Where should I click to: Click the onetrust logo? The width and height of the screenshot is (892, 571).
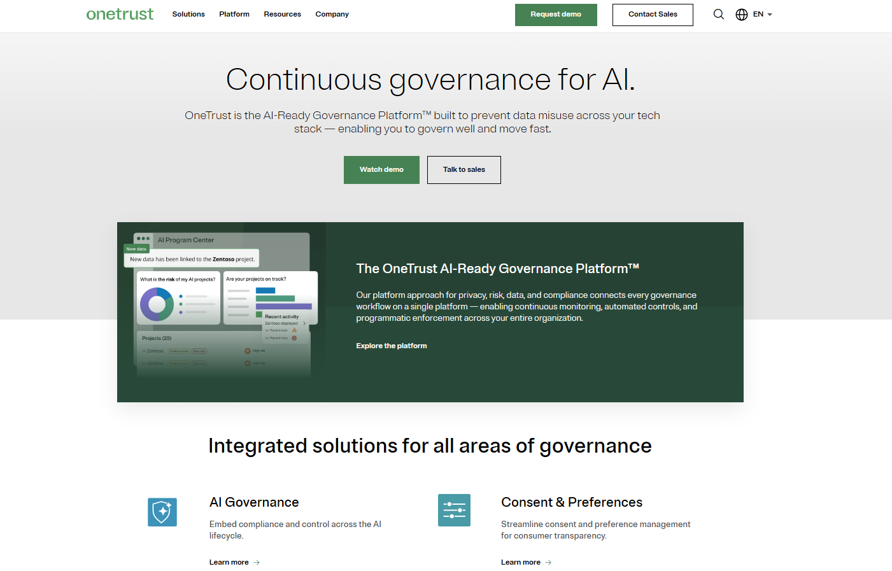(x=120, y=14)
